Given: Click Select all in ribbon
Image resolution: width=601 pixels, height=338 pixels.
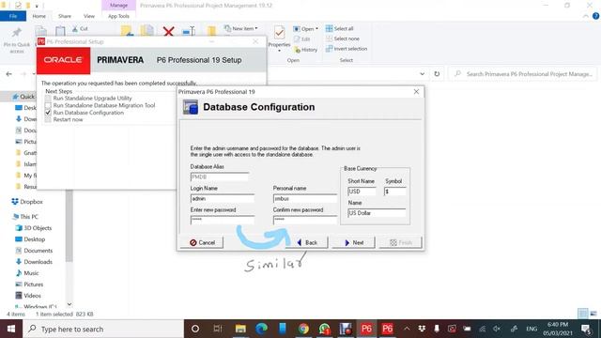Looking at the screenshot, I should tap(340, 28).
